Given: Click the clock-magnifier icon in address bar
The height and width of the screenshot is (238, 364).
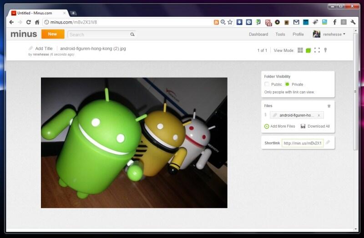Looking at the screenshot, I should [223, 22].
